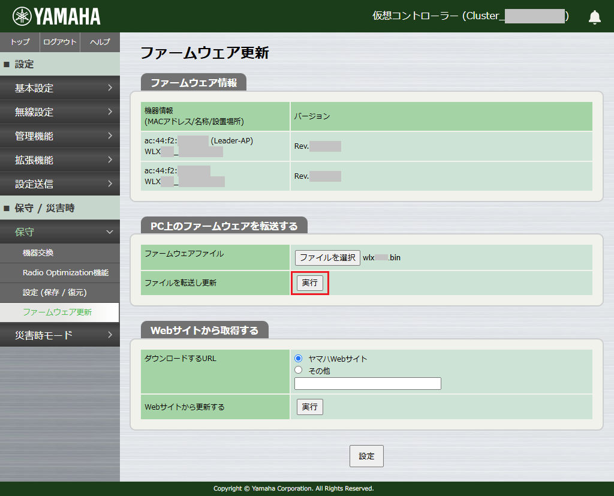Click 実行 to update from the website

[x=309, y=407]
